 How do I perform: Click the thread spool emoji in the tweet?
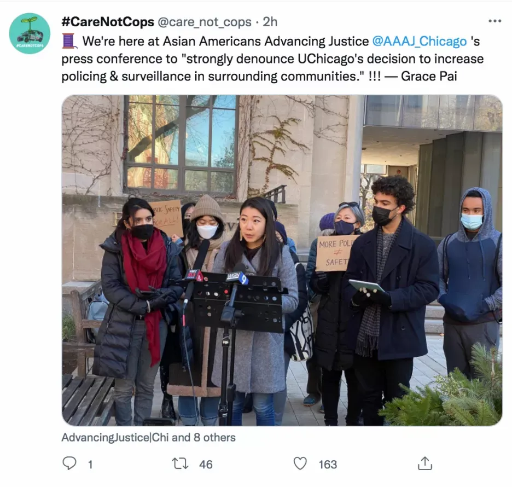point(69,42)
